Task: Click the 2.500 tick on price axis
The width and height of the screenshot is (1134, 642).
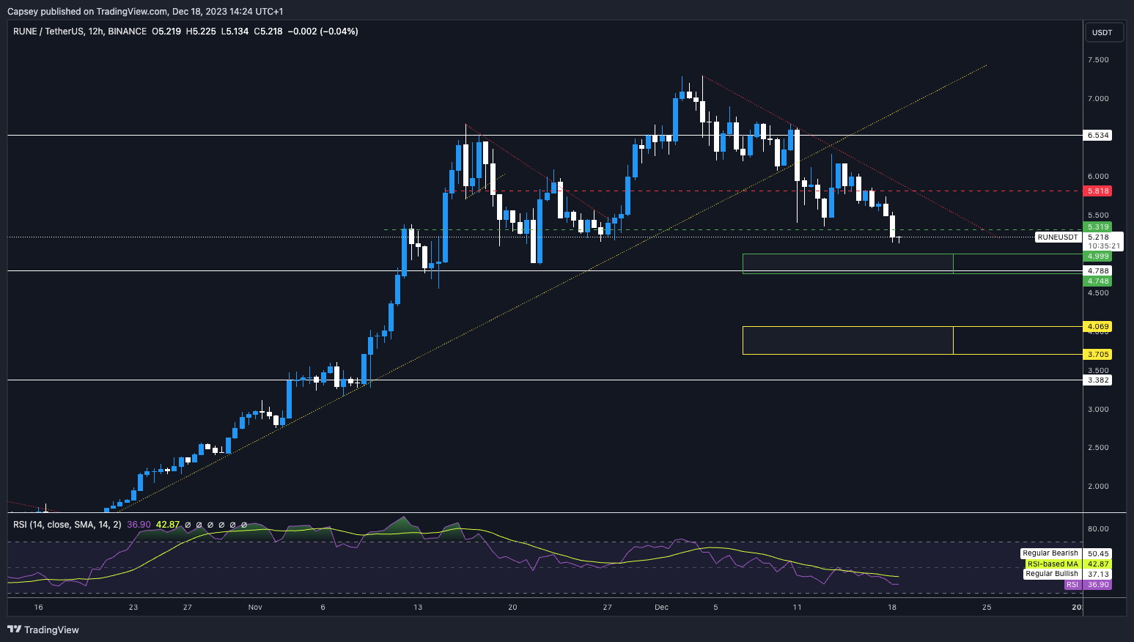Action: coord(1098,448)
